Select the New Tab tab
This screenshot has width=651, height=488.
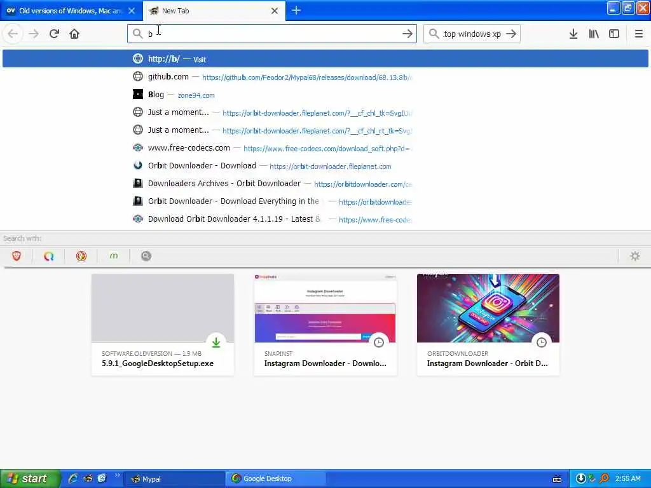pyautogui.click(x=214, y=11)
